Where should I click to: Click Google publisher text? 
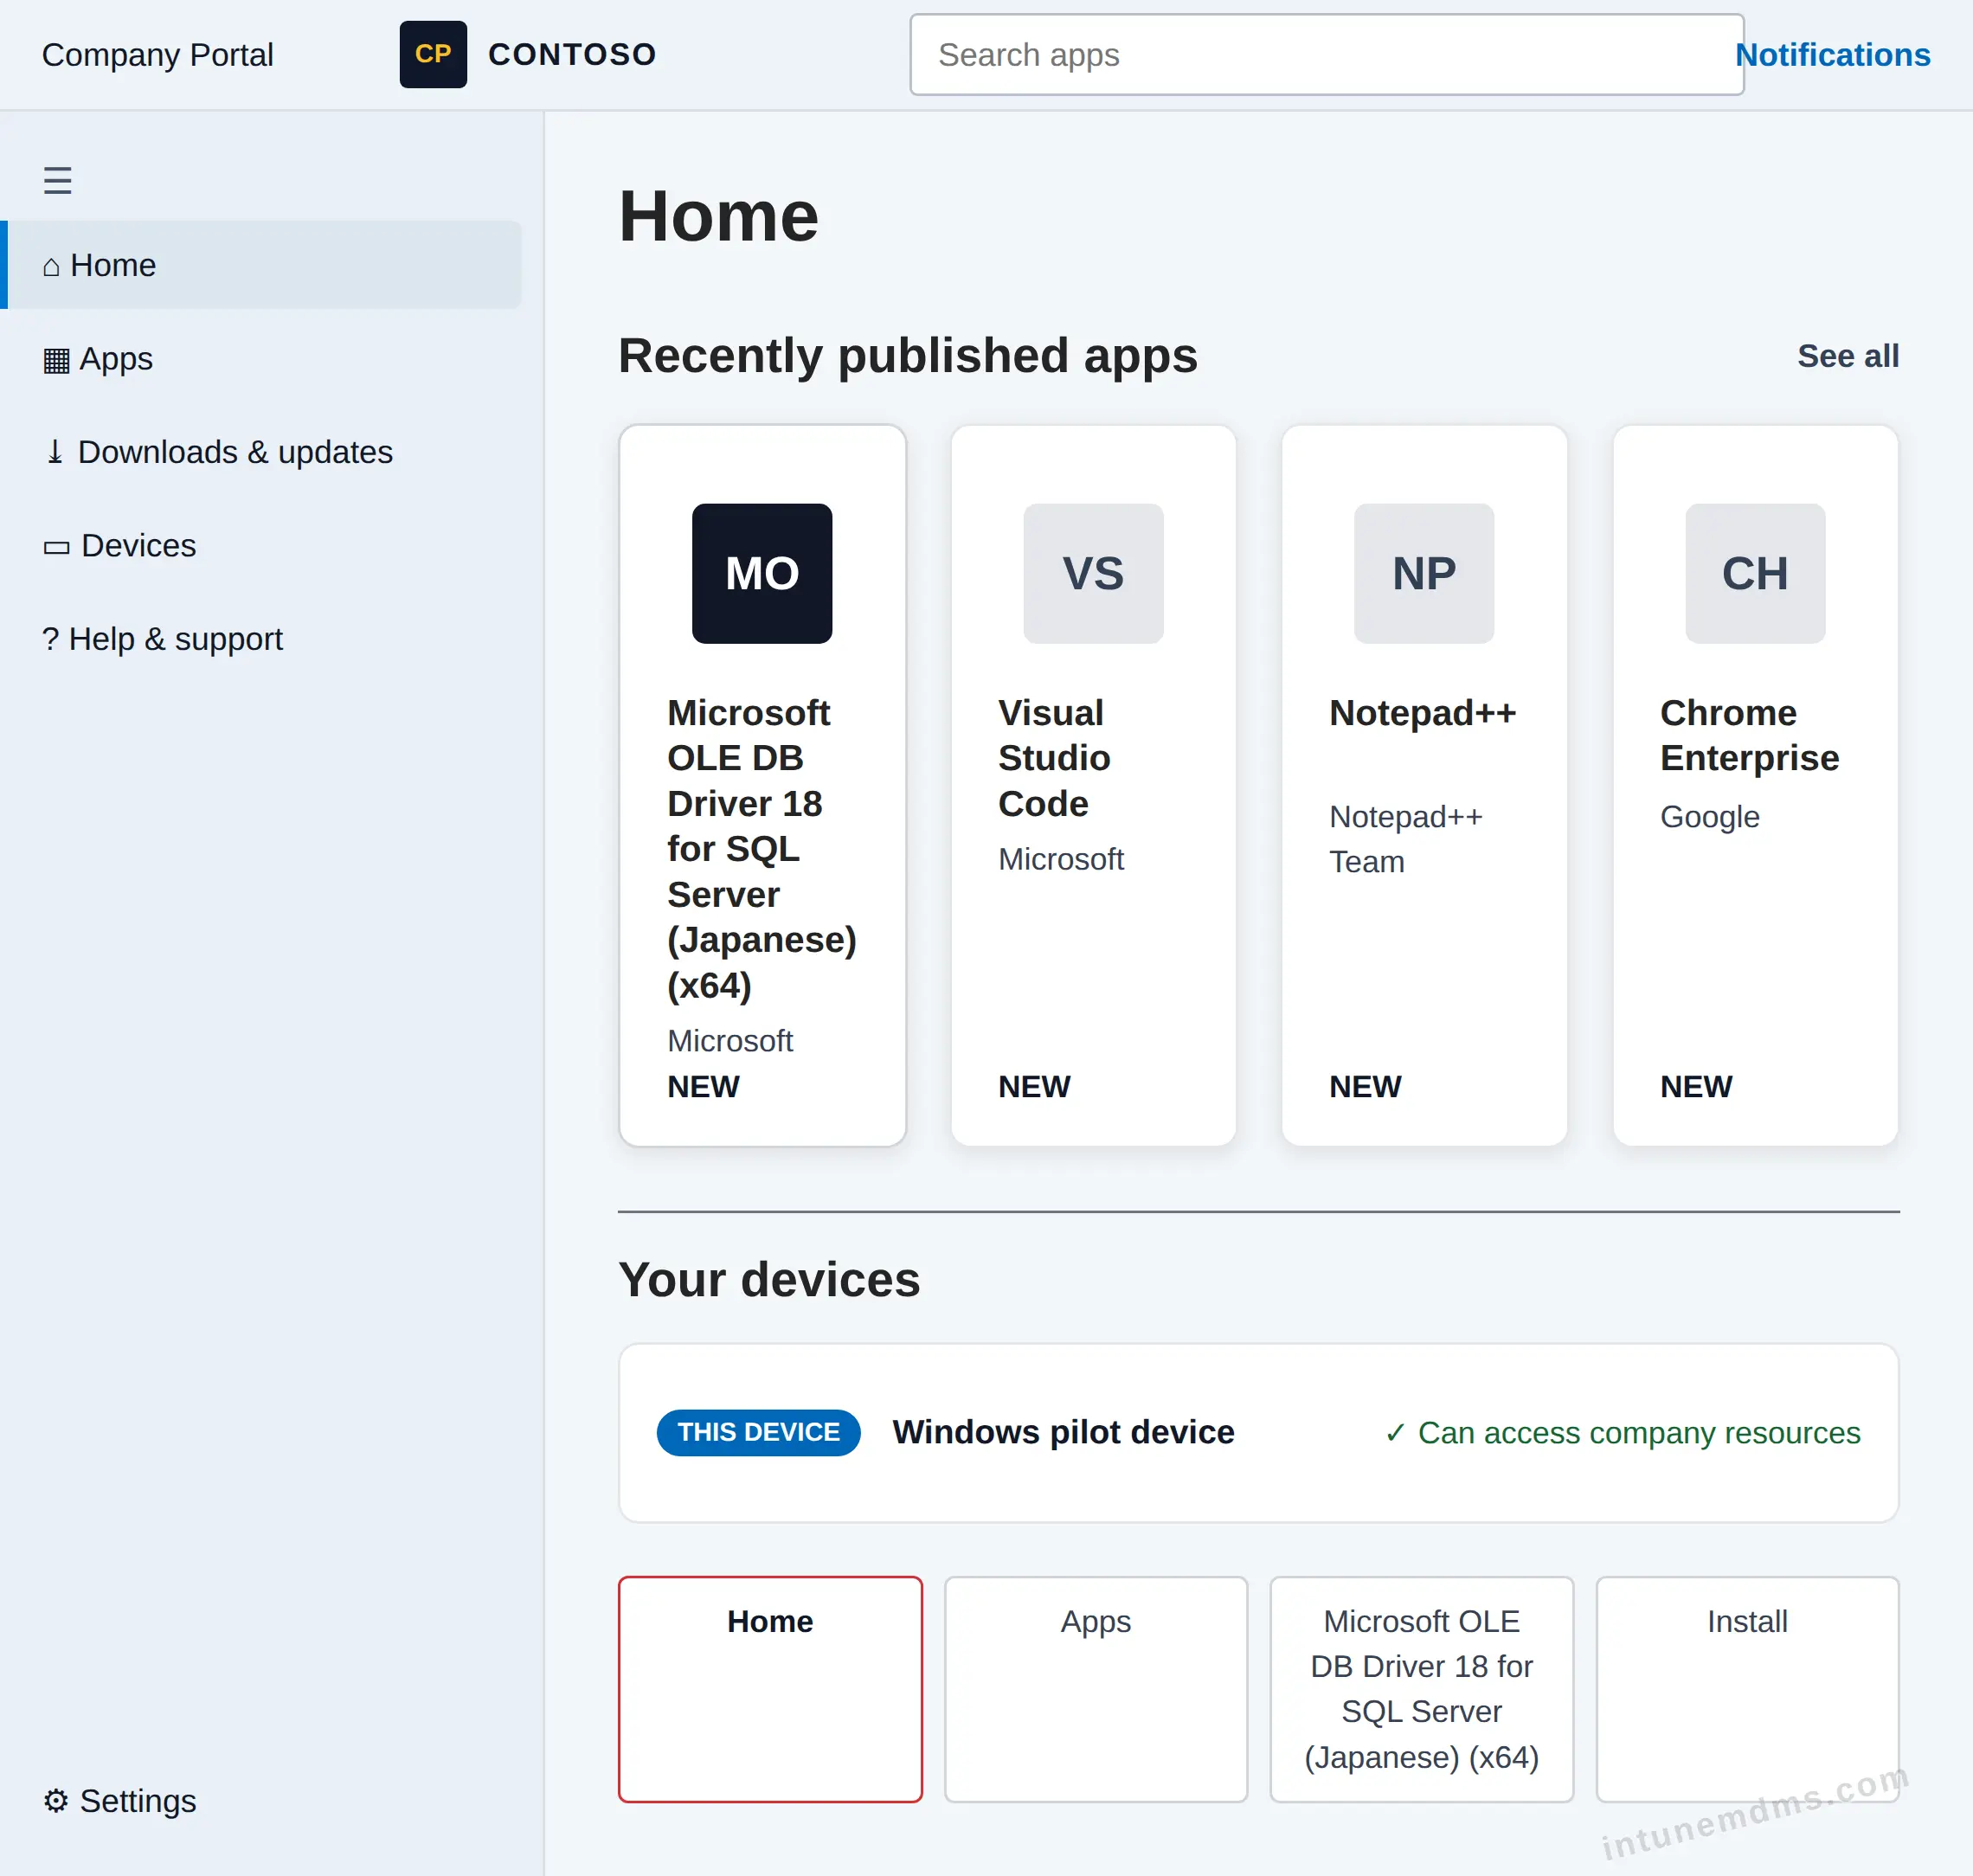1709,817
